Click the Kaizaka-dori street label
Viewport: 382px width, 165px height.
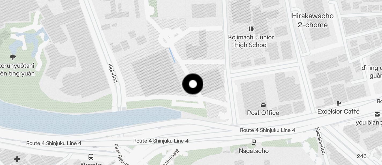[320, 141]
